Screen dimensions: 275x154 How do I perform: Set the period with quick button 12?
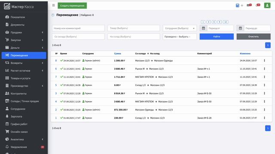tap(226, 22)
